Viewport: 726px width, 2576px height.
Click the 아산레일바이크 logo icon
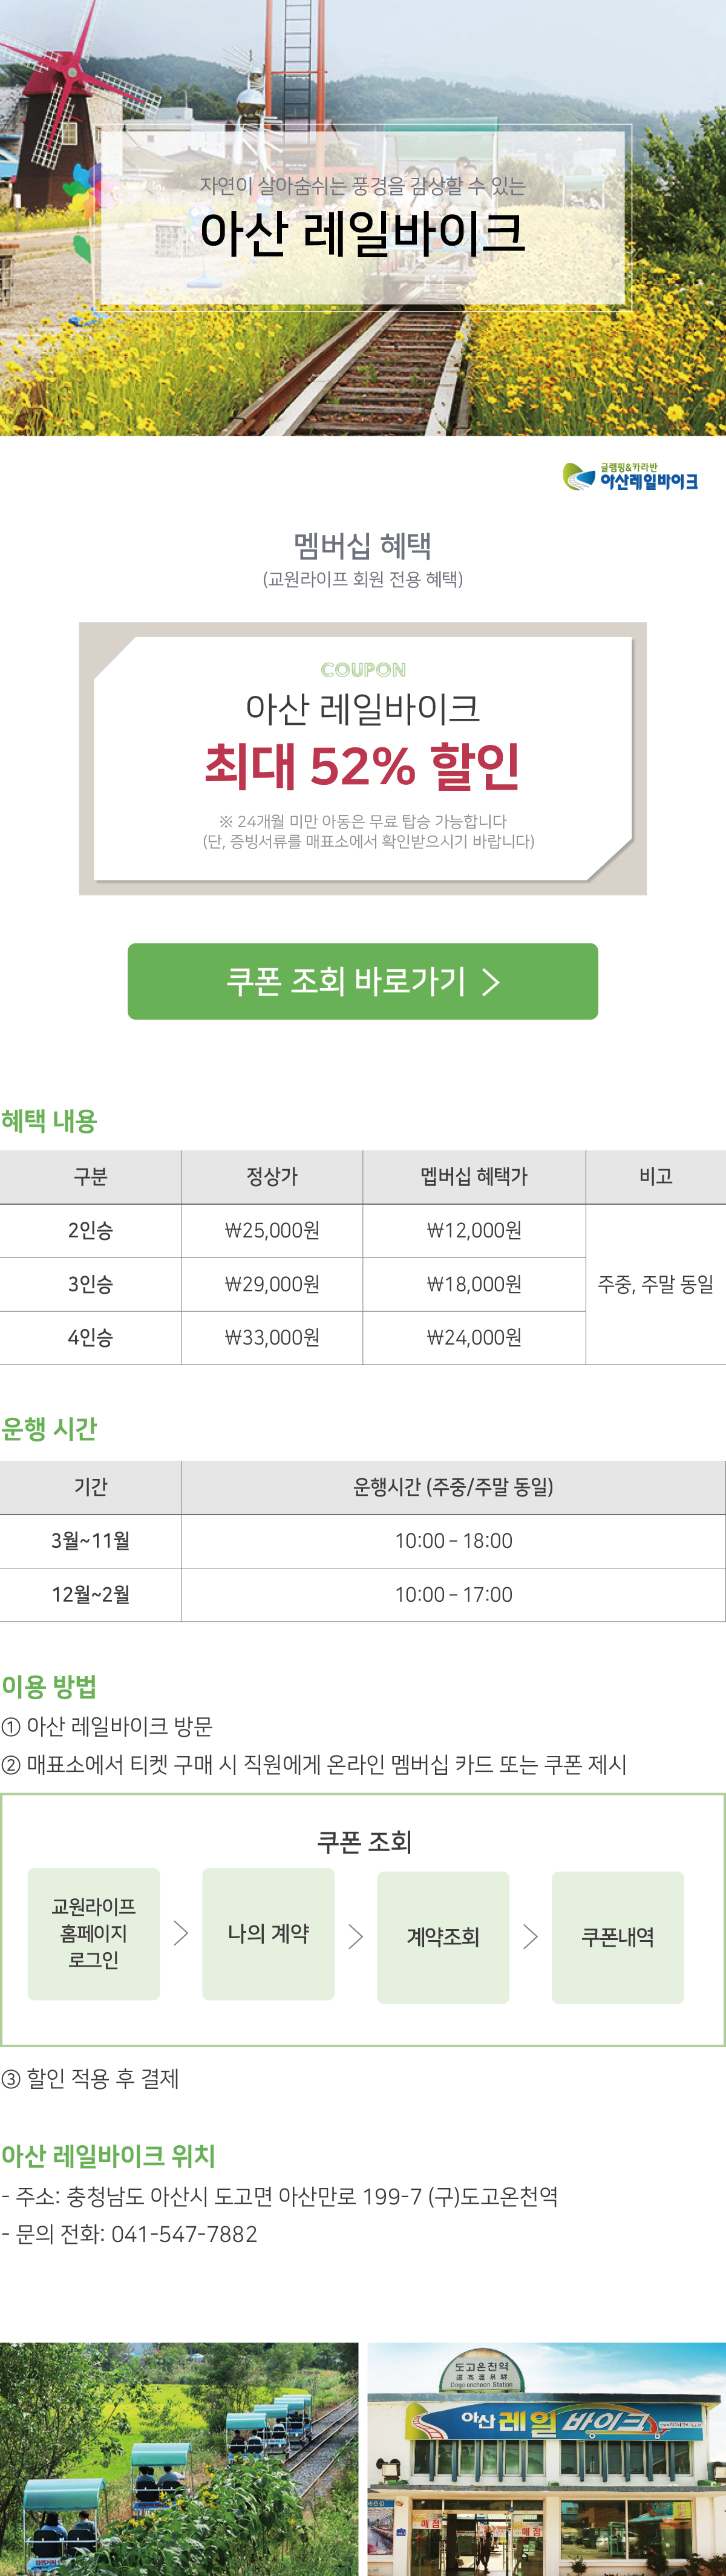click(630, 476)
